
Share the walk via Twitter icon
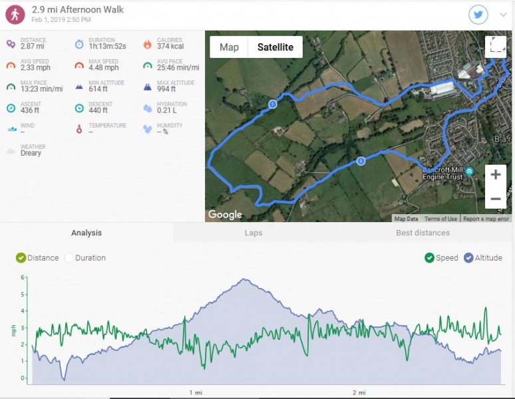click(478, 15)
